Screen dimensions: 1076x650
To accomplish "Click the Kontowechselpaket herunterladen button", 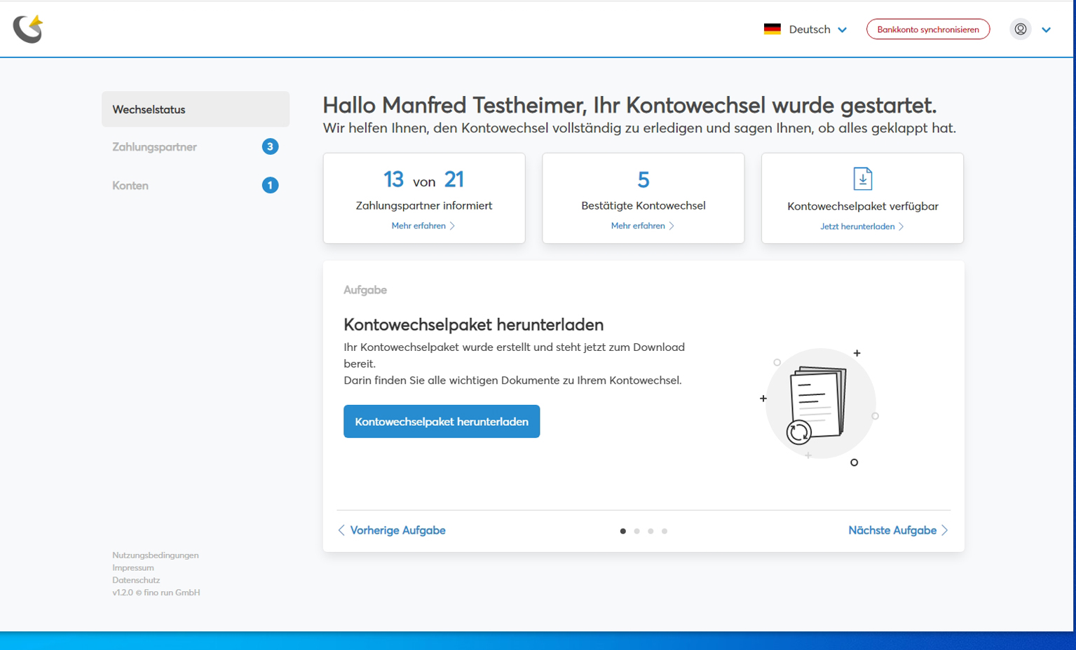I will 442,422.
